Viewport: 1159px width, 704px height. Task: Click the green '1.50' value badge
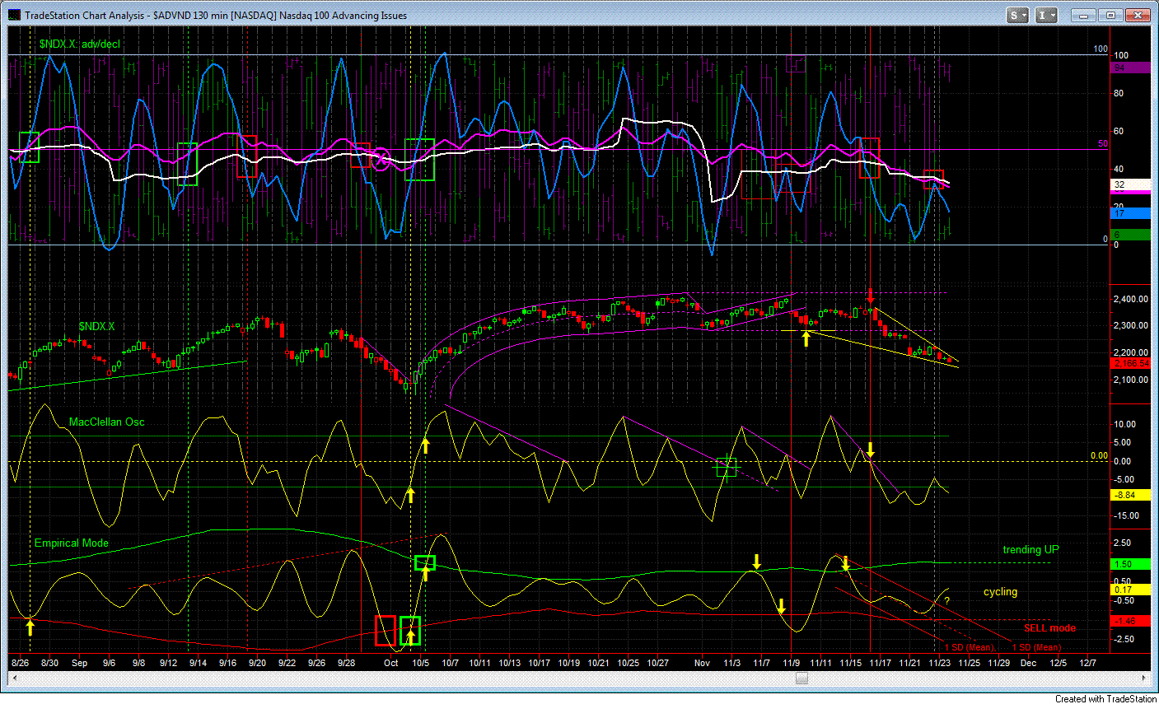1130,564
